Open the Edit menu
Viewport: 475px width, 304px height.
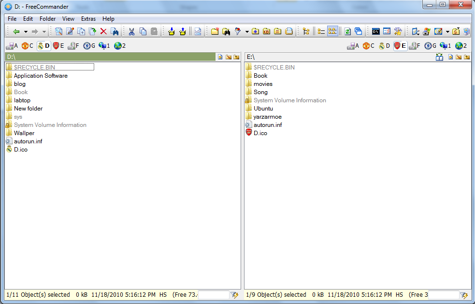(x=28, y=19)
